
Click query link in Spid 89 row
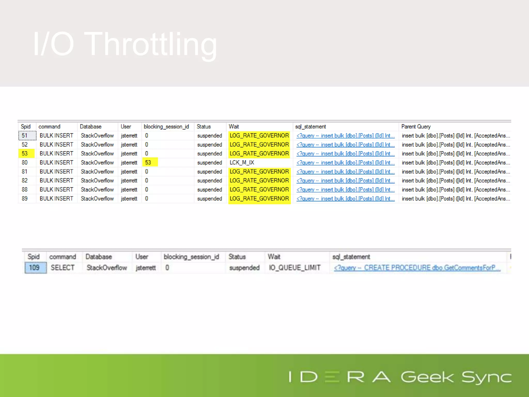[x=345, y=198]
